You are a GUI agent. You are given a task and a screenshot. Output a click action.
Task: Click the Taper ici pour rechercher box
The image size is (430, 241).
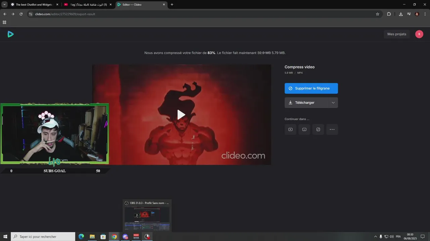(43, 237)
